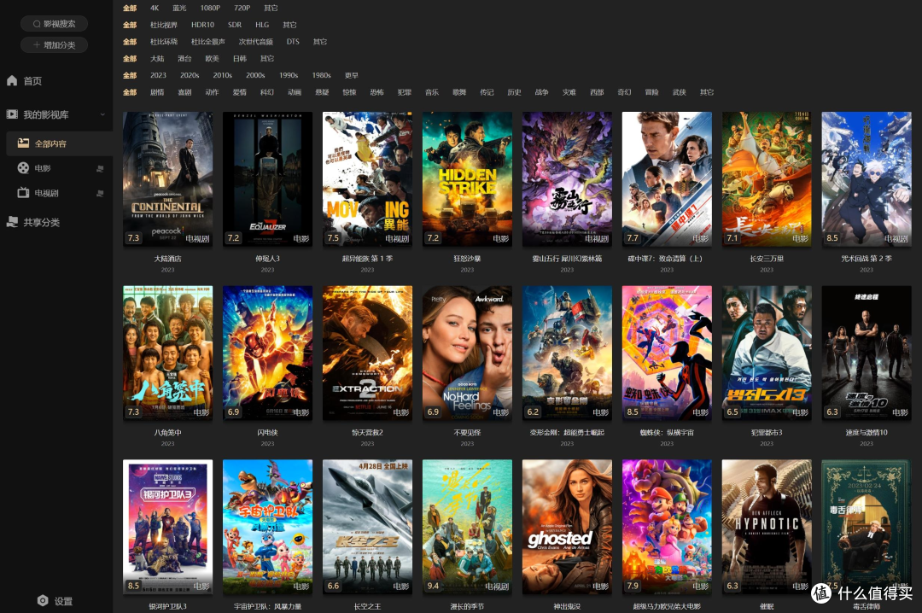
Task: Open Extraction 2 惊天营救2 poster
Action: [367, 353]
